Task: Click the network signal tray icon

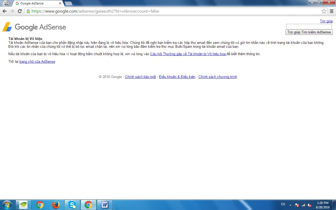Action: point(303,205)
